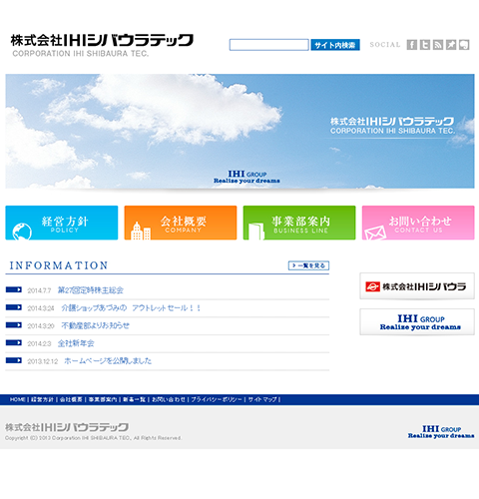Open the お問い合わせ CONTACT US banner
This screenshot has height=499, width=479.
pos(418,223)
